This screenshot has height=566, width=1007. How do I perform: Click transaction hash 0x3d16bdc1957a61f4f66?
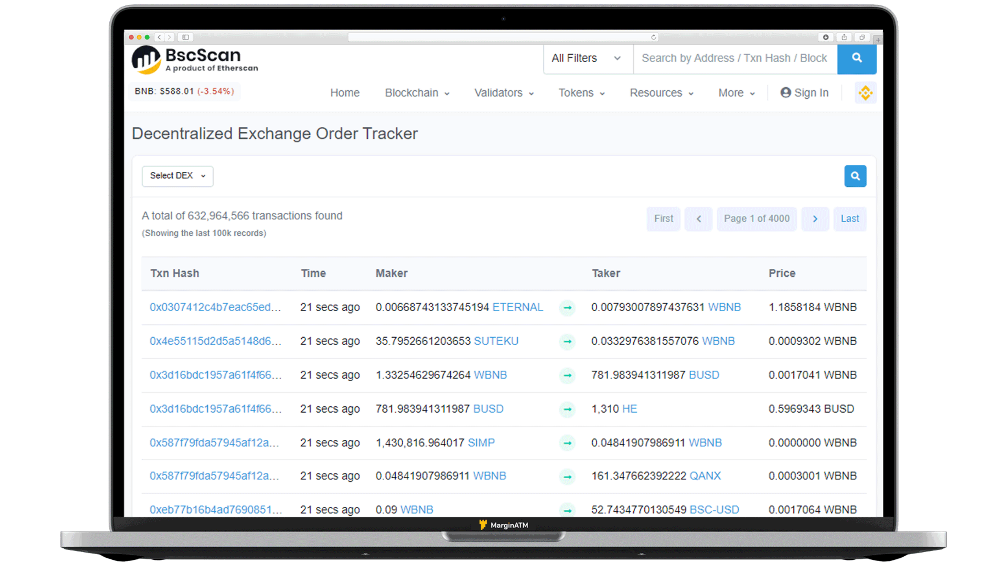(216, 374)
